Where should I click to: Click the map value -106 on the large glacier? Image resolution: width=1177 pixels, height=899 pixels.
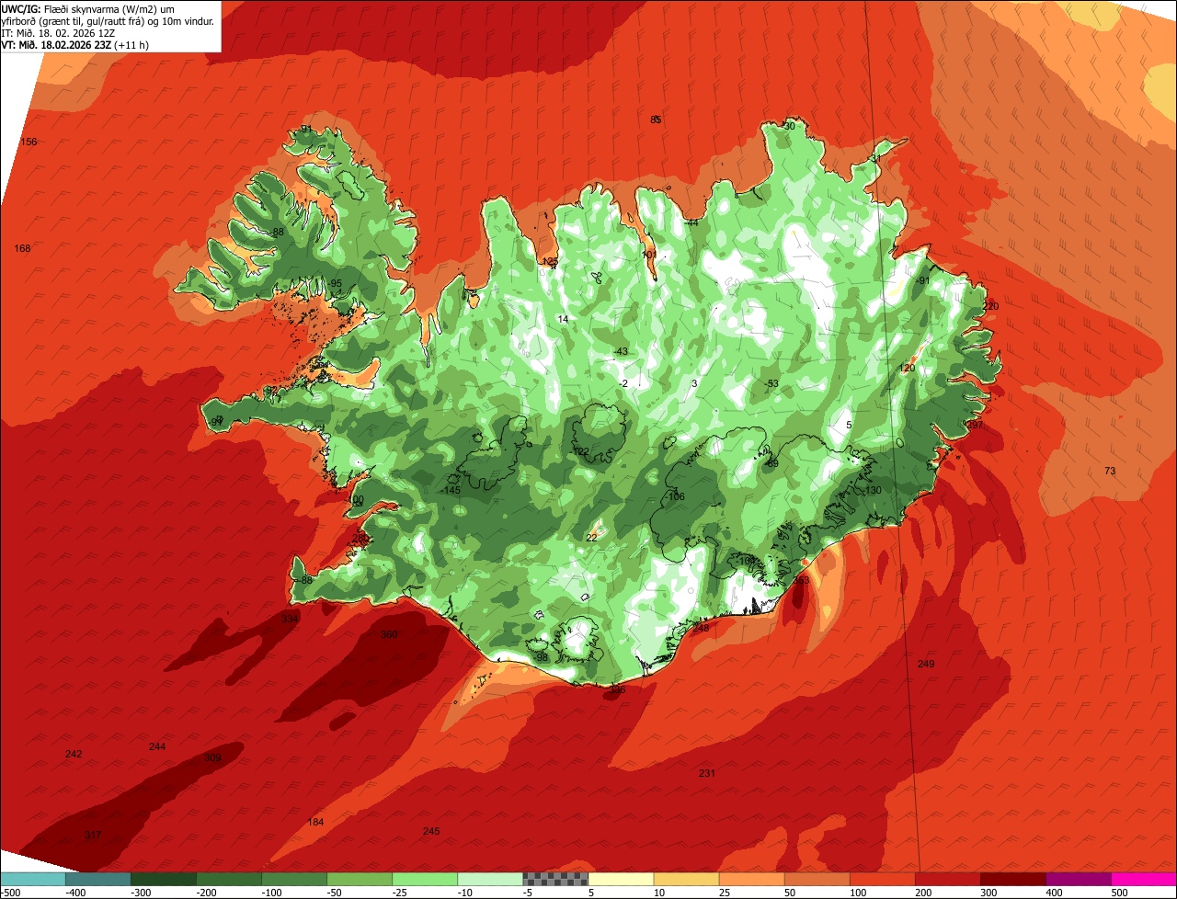click(675, 496)
